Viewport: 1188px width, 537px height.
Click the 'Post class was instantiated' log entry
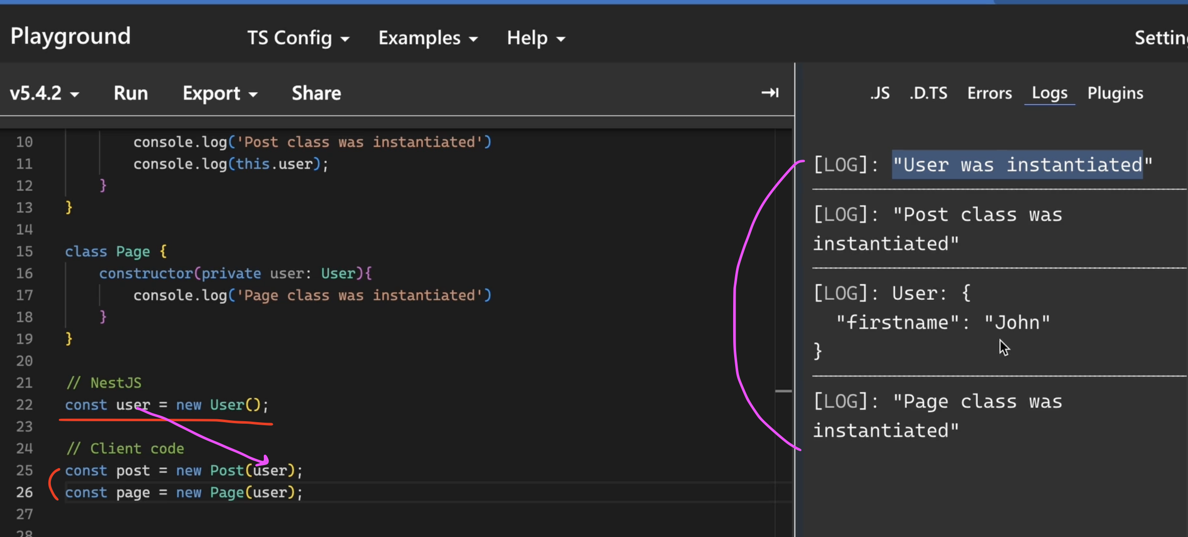(x=938, y=229)
